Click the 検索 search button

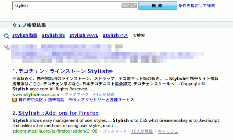[158, 6]
